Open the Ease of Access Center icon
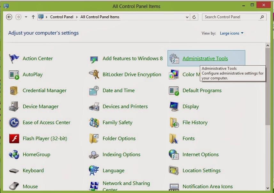The width and height of the screenshot is (274, 193). coord(14,123)
